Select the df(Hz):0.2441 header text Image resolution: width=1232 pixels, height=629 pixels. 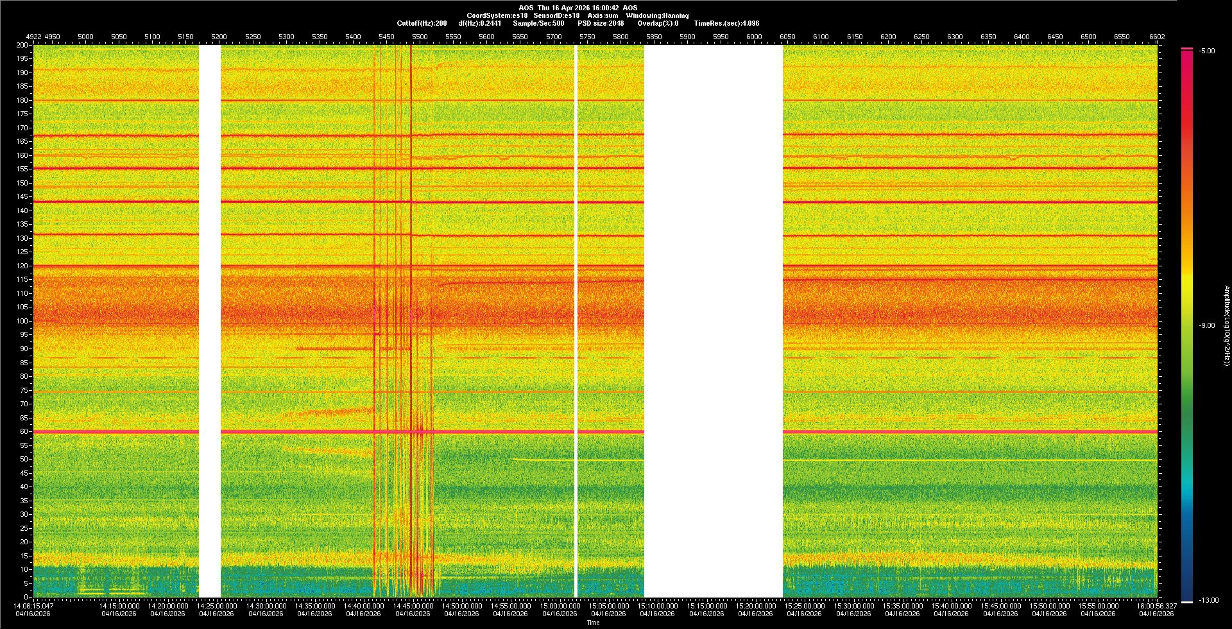480,23
